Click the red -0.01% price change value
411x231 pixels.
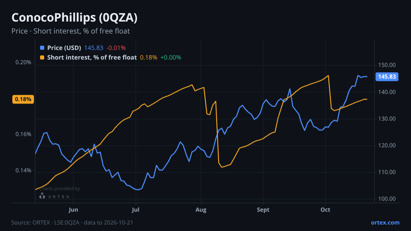pyautogui.click(x=116, y=48)
